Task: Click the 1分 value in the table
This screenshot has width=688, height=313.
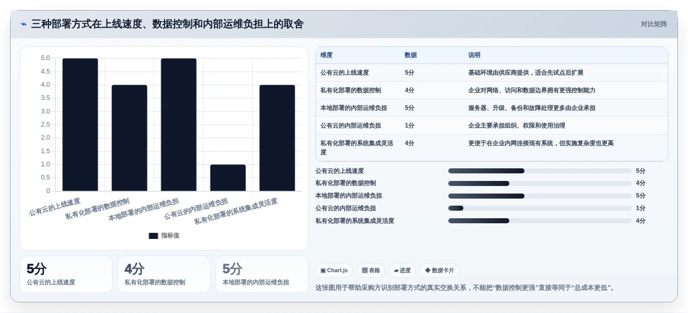Action: pos(409,126)
